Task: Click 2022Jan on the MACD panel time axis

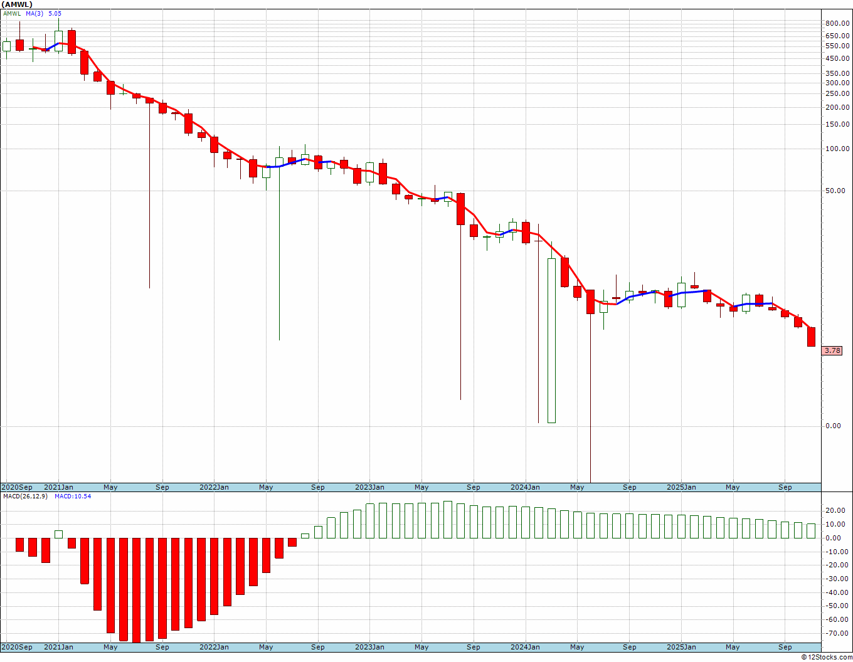Action: (x=214, y=647)
